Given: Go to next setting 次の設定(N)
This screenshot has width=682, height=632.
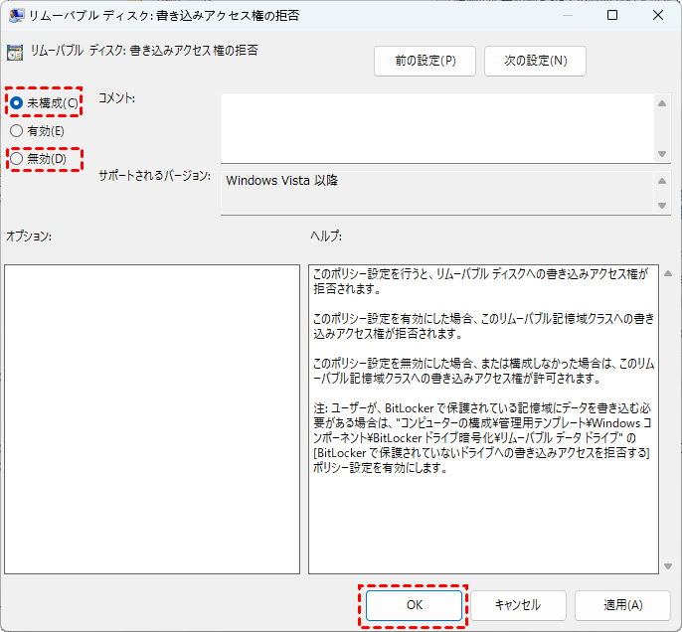Looking at the screenshot, I should click(535, 61).
